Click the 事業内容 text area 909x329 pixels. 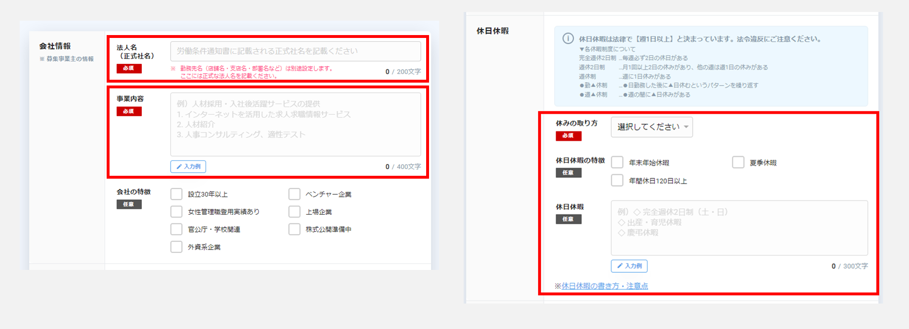[295, 124]
